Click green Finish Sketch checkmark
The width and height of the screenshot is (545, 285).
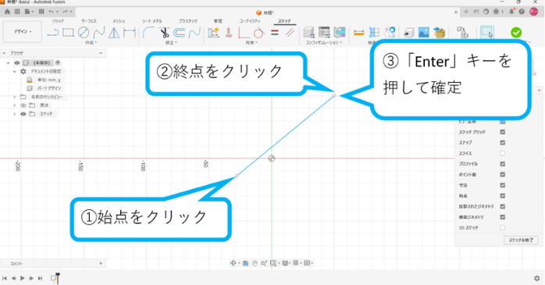[516, 33]
